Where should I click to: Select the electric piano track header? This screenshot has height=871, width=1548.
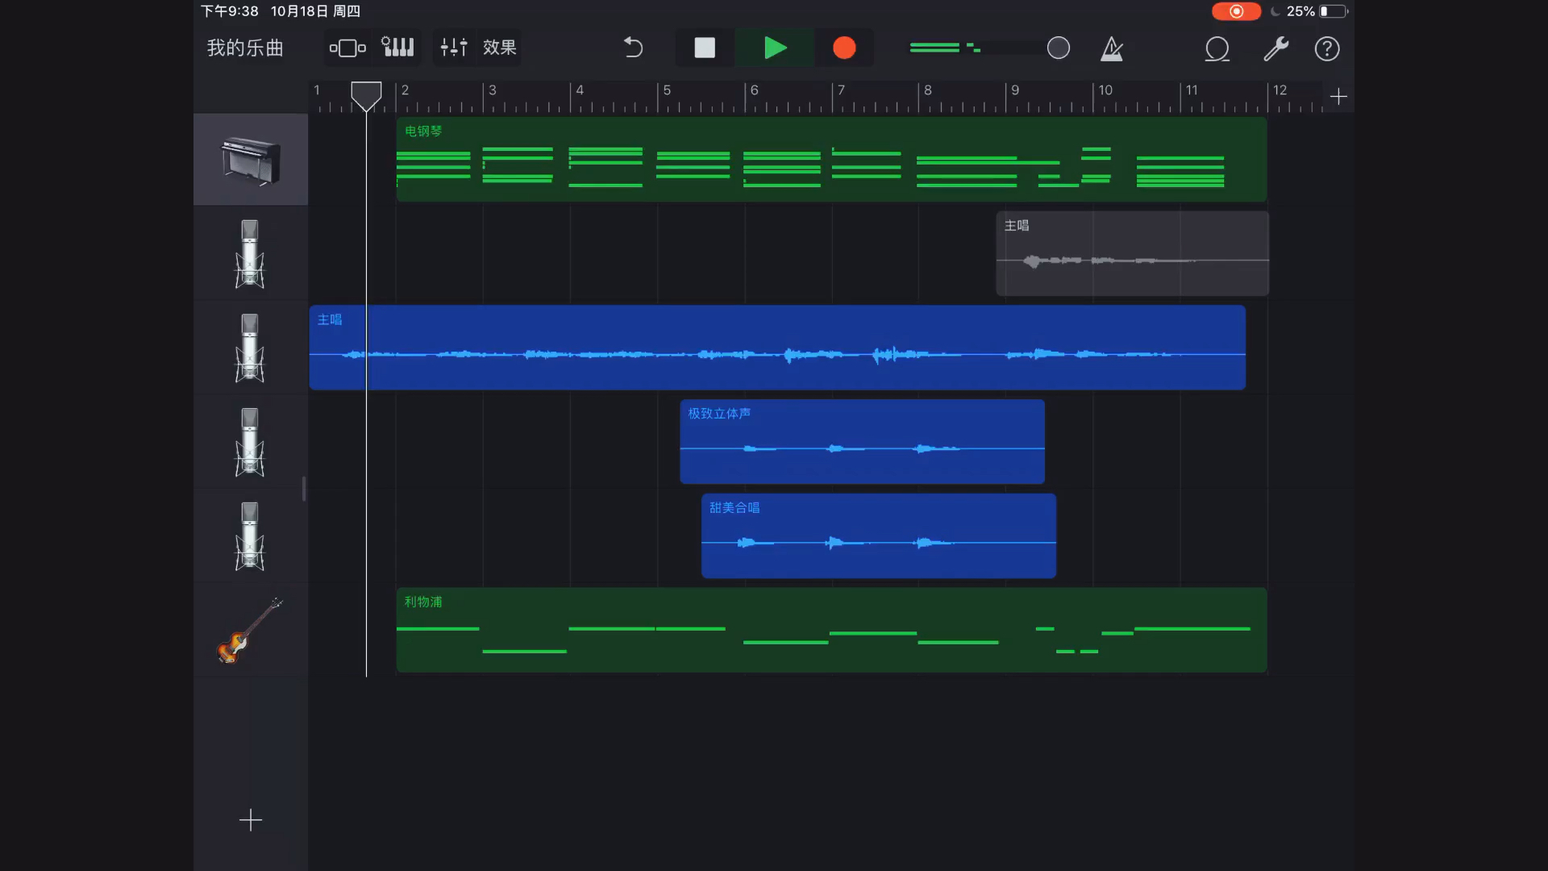[x=251, y=160]
